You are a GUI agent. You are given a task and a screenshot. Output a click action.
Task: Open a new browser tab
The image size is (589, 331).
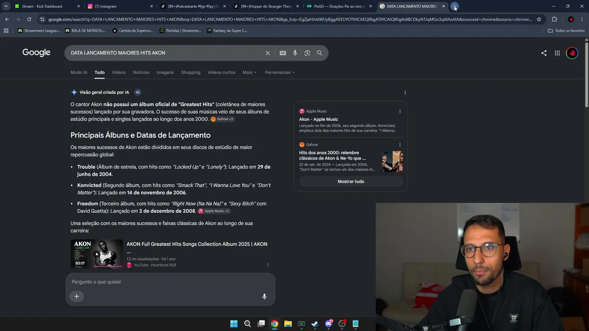pyautogui.click(x=455, y=6)
